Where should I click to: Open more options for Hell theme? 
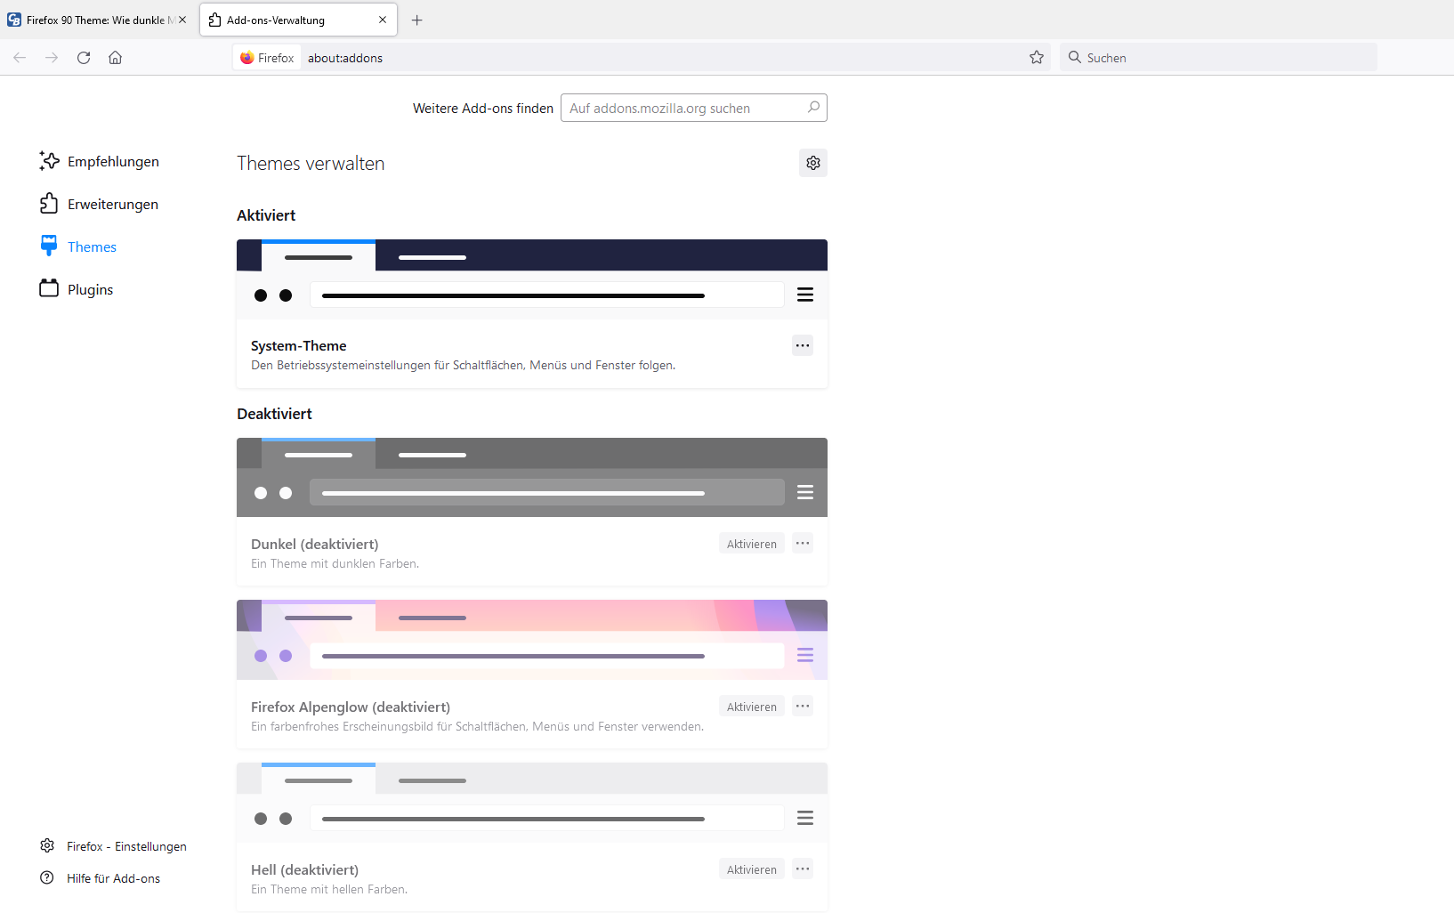[x=803, y=869]
